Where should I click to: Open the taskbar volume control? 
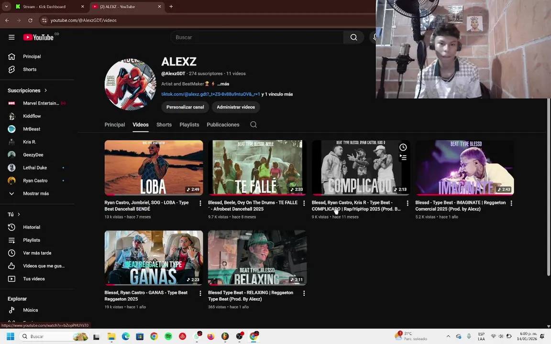[x=501, y=336]
